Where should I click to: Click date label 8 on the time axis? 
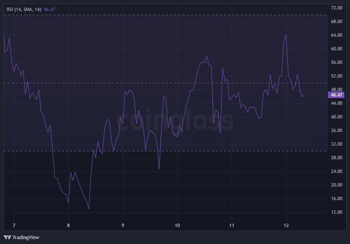click(68, 225)
